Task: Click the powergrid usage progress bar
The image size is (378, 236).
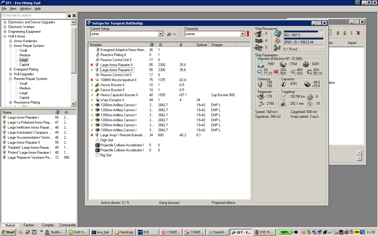Action: (304, 38)
